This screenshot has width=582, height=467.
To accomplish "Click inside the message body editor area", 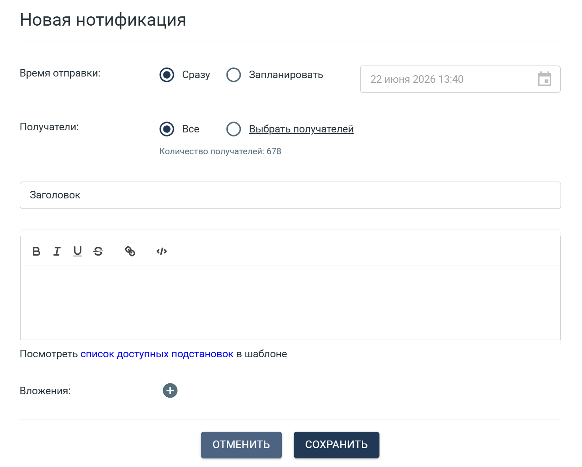I will (x=290, y=303).
